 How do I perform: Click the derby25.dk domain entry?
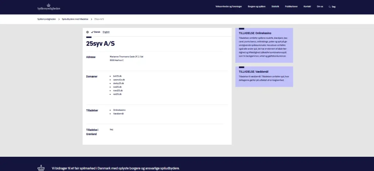(119, 83)
